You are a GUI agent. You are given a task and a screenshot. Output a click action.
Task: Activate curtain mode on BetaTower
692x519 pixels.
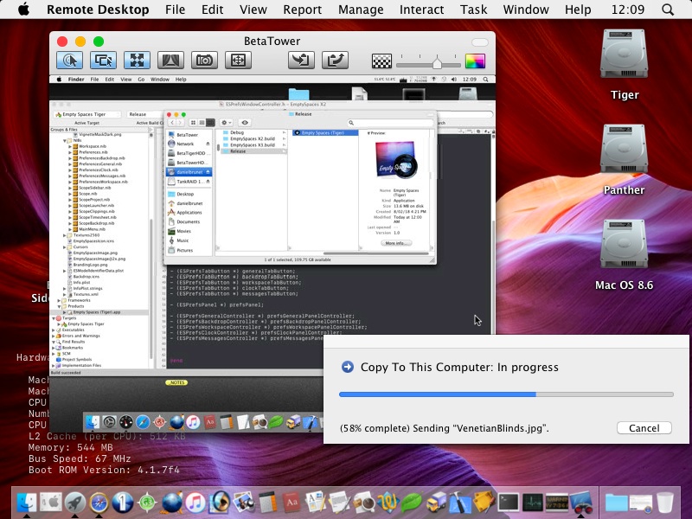click(x=170, y=61)
